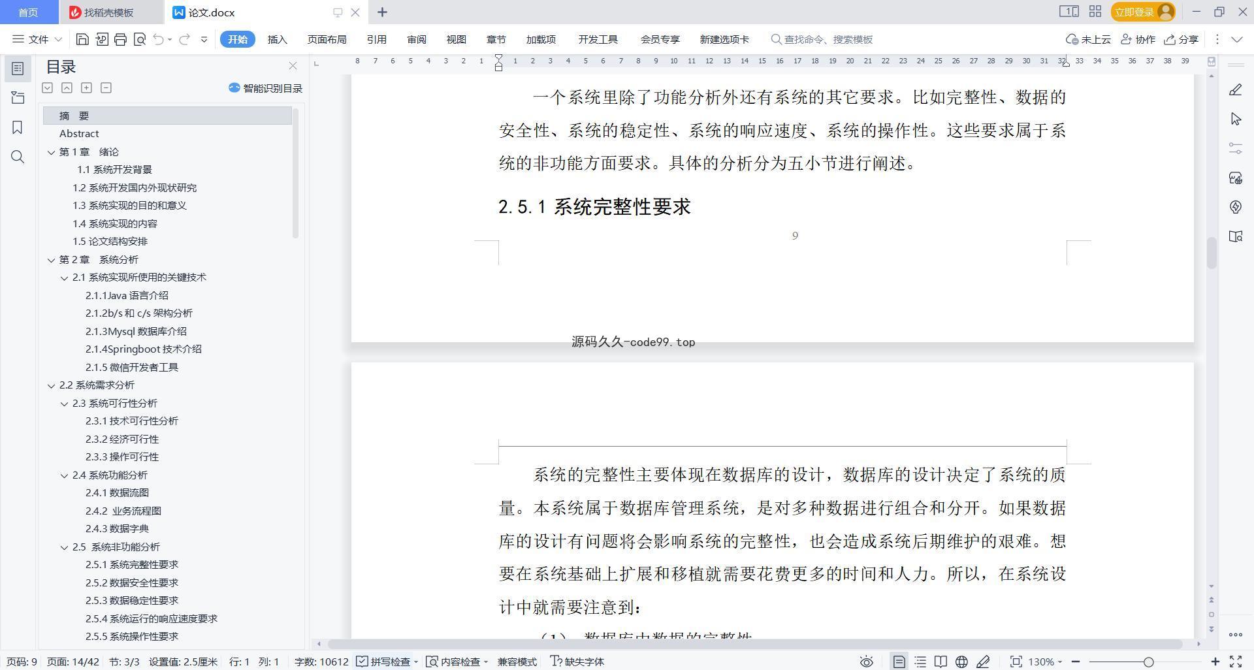Toggle 兼容模式 in the status bar
Screen dimensions: 1254x670
[x=517, y=662]
